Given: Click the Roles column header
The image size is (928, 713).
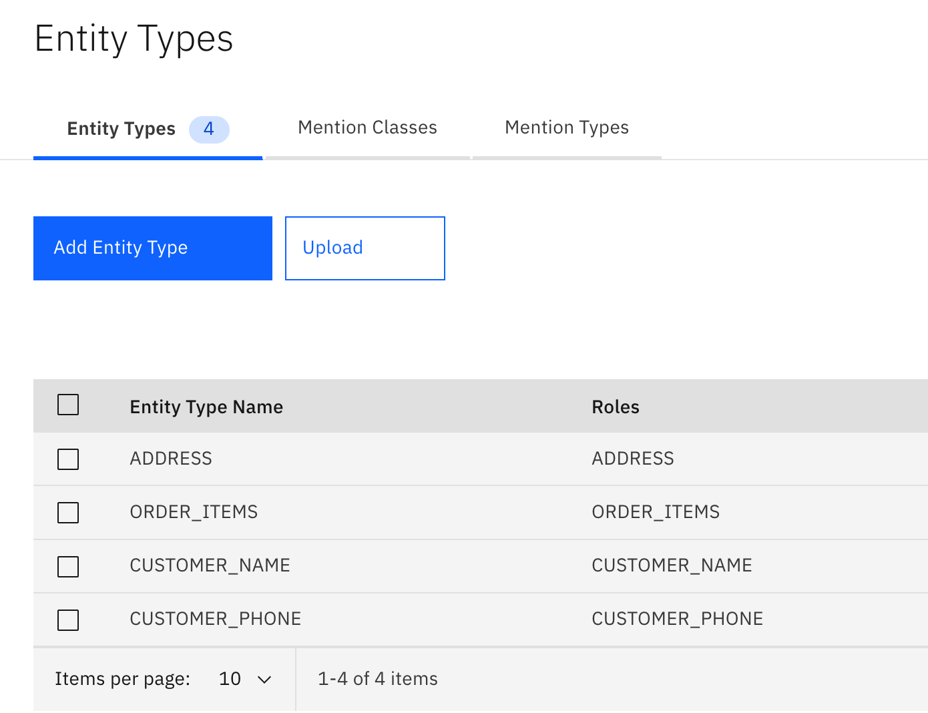Looking at the screenshot, I should 616,407.
